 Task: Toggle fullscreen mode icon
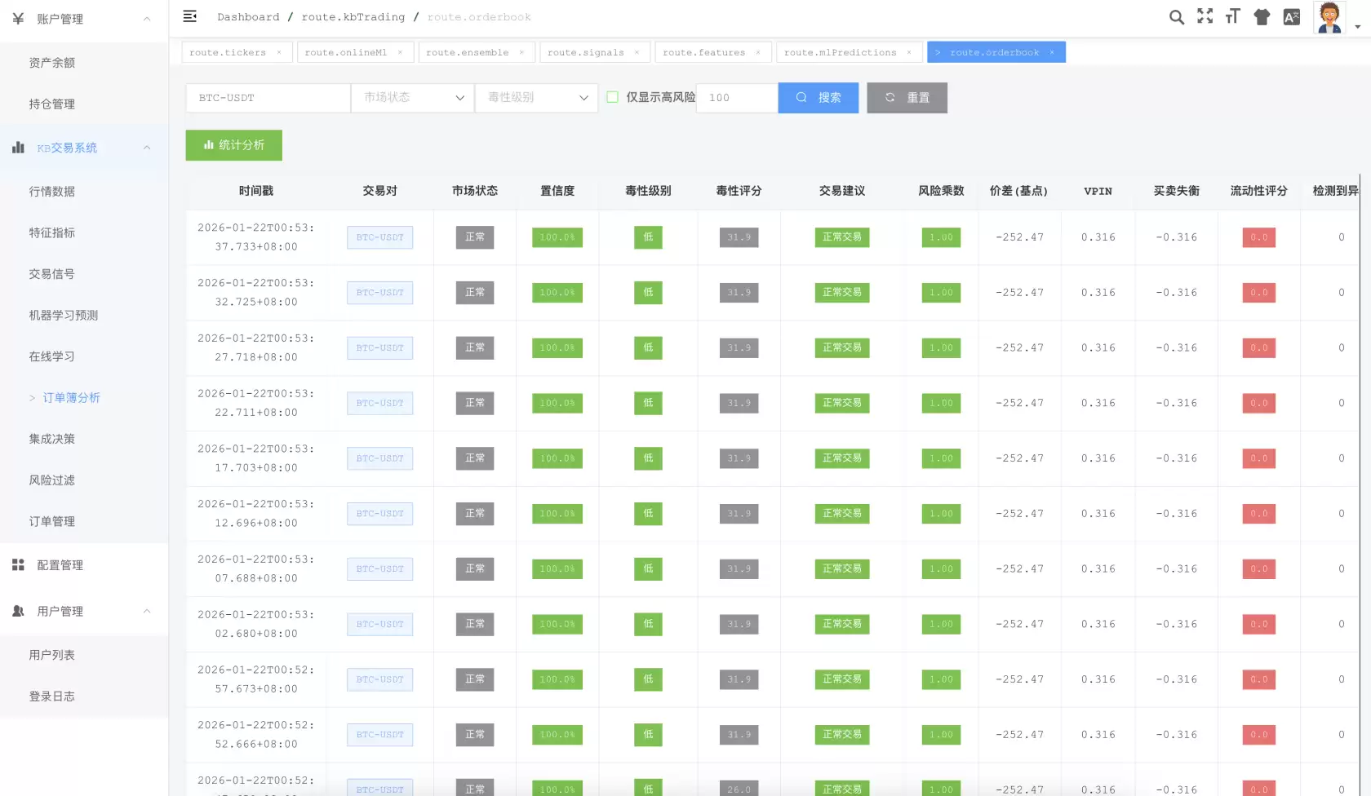point(1205,16)
